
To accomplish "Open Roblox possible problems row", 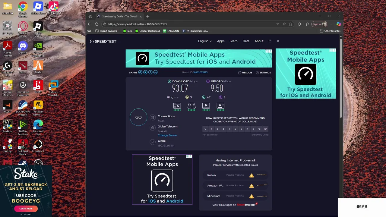I will point(235,175).
